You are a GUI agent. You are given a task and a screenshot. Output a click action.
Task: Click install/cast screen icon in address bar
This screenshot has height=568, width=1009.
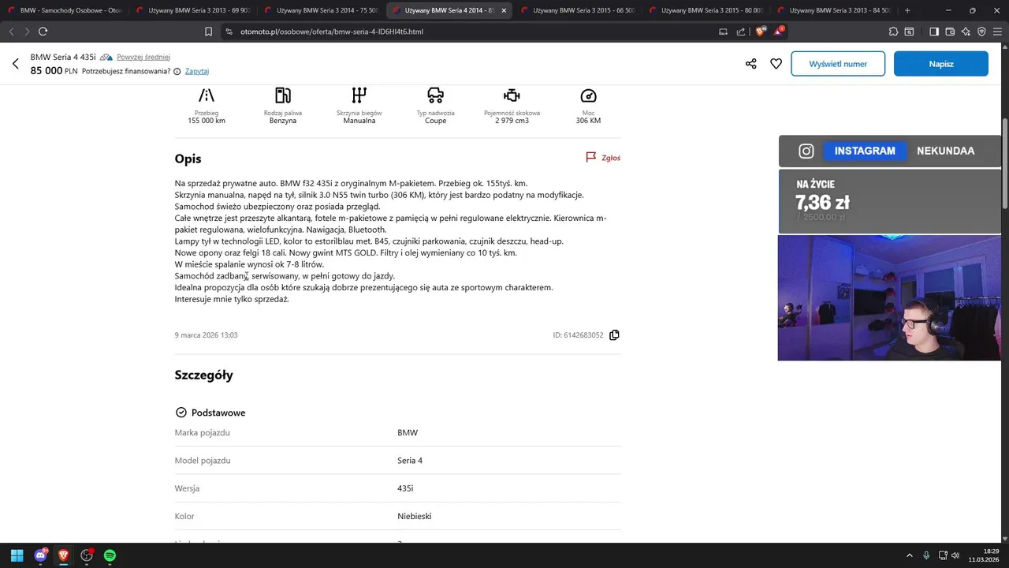pyautogui.click(x=723, y=32)
